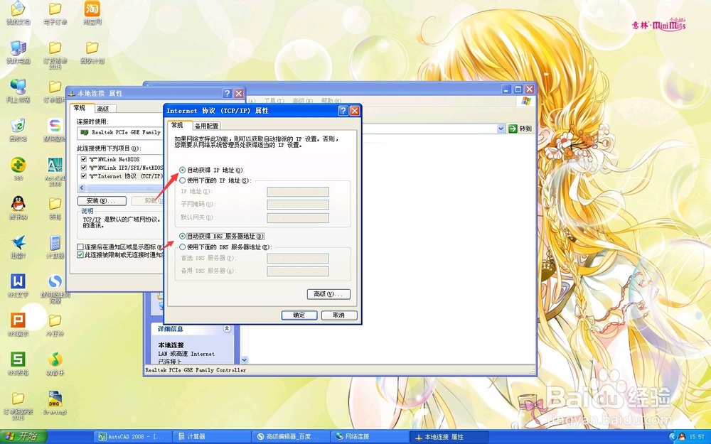Open address bar dropdown in background window
The image size is (711, 444).
coord(501,129)
